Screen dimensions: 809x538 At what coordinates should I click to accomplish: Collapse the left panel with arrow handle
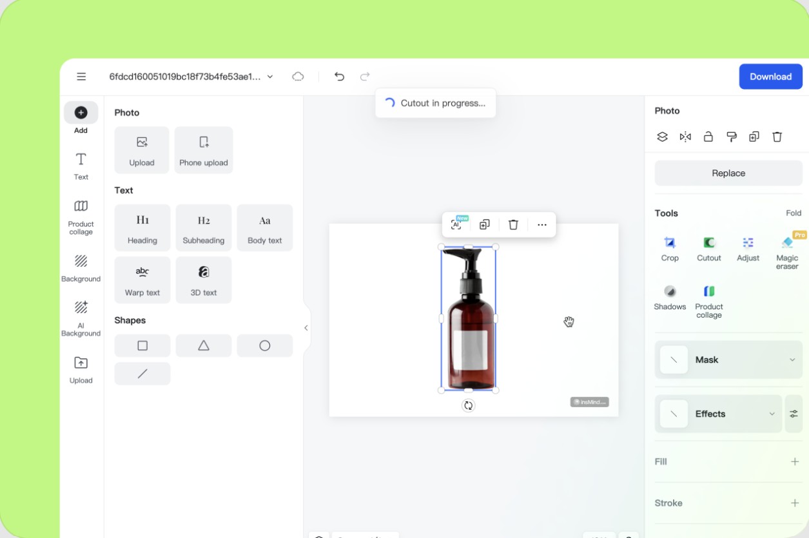pos(306,328)
